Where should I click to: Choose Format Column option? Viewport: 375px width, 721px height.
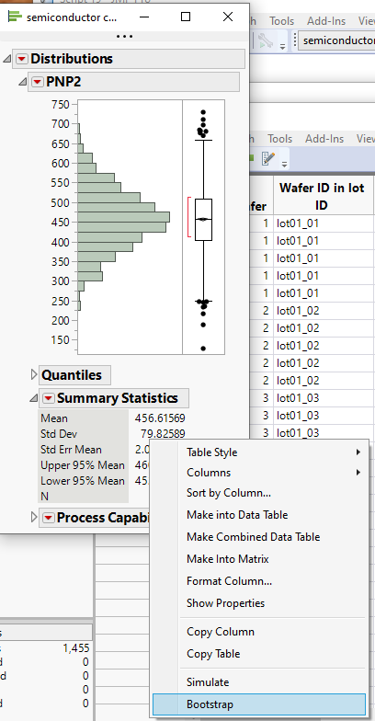(259, 581)
